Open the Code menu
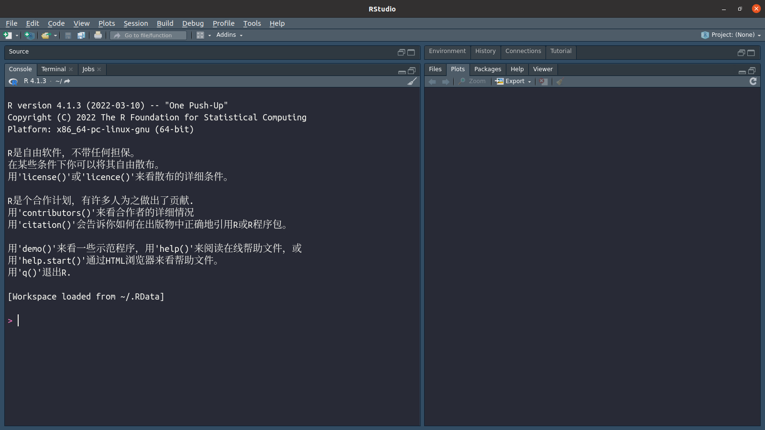765x430 pixels. coord(56,23)
